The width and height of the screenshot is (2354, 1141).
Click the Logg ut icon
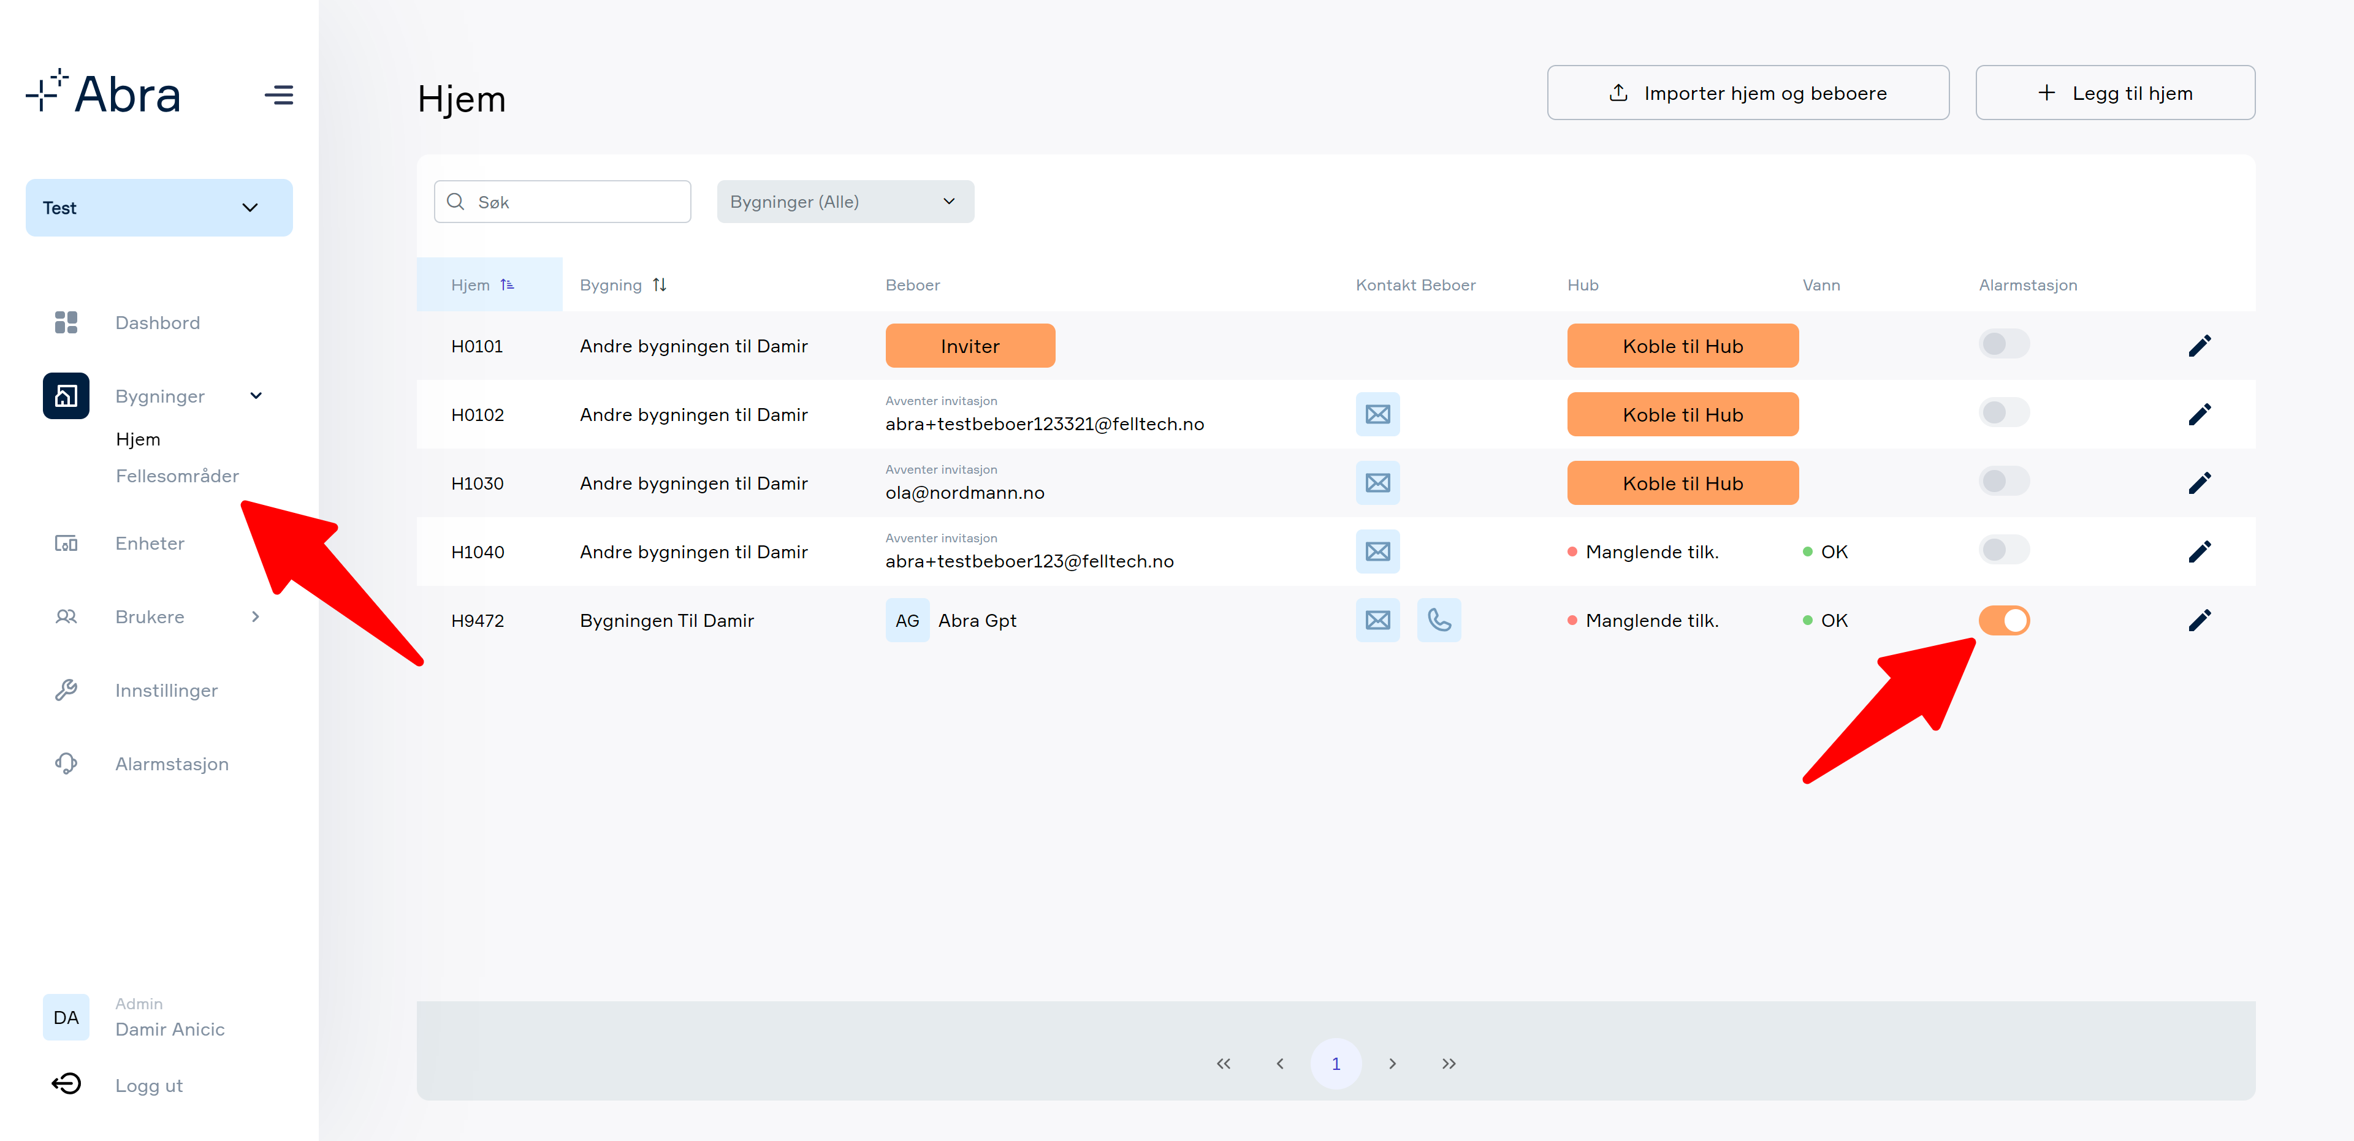pos(66,1085)
